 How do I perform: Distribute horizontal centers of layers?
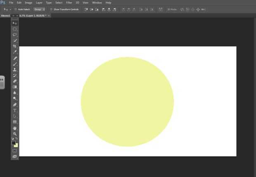coord(147,9)
